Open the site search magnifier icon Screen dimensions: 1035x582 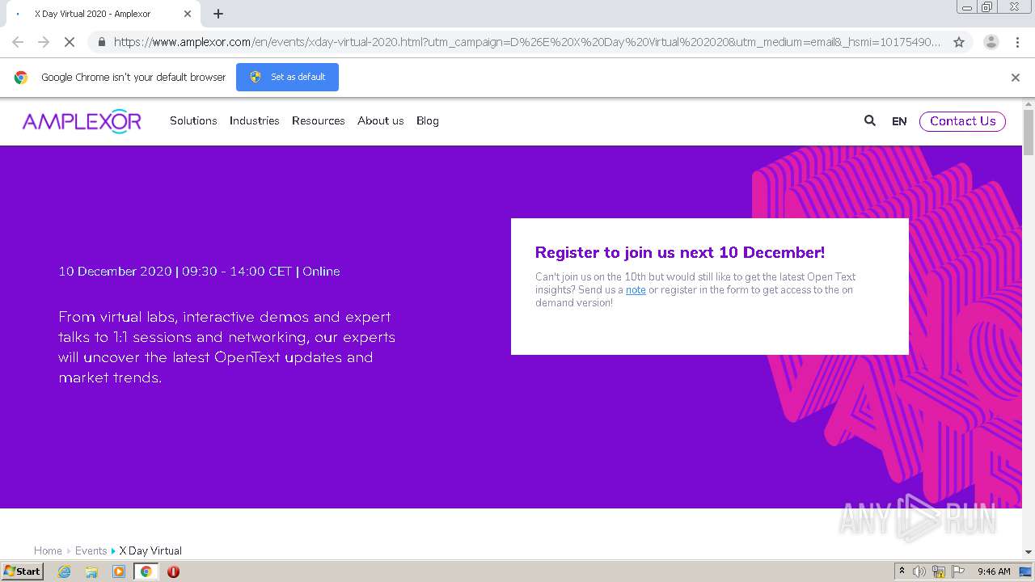(x=870, y=120)
